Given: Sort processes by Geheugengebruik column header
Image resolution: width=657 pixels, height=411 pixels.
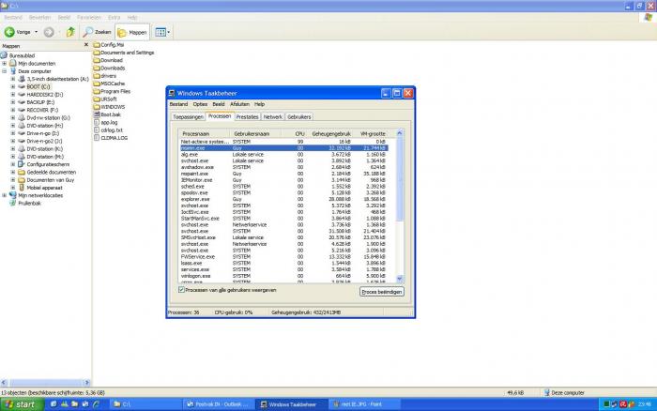Looking at the screenshot, I should (330, 134).
